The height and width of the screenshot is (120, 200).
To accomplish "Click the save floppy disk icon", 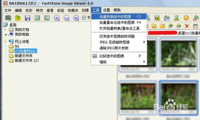I will [27, 18].
